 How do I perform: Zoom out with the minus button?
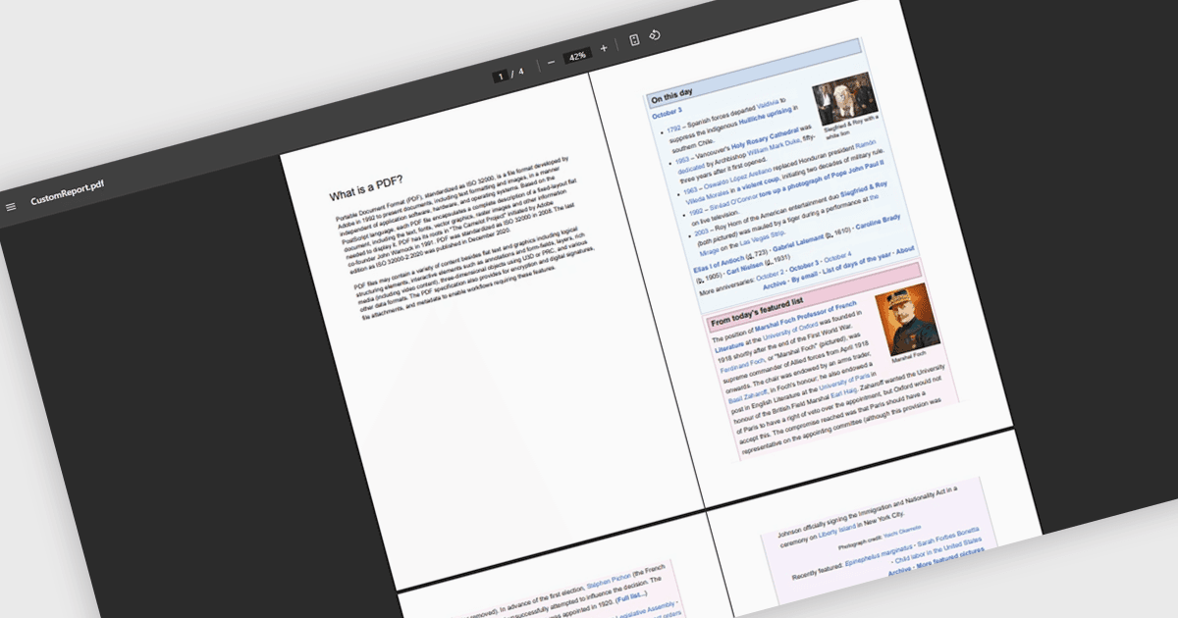[x=551, y=61]
